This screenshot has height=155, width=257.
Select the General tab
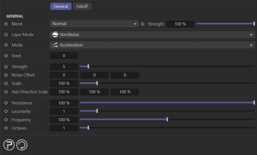[61, 6]
